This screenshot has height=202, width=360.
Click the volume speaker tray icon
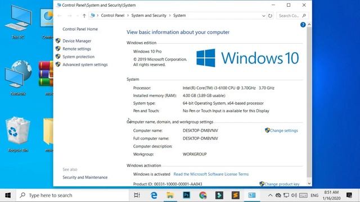[294, 195]
